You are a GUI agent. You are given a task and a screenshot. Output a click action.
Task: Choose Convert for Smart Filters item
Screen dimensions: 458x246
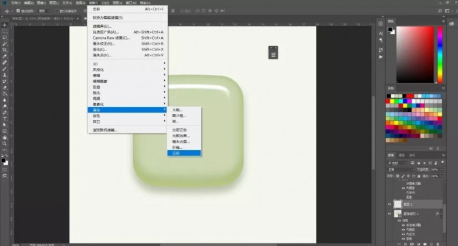(127, 17)
